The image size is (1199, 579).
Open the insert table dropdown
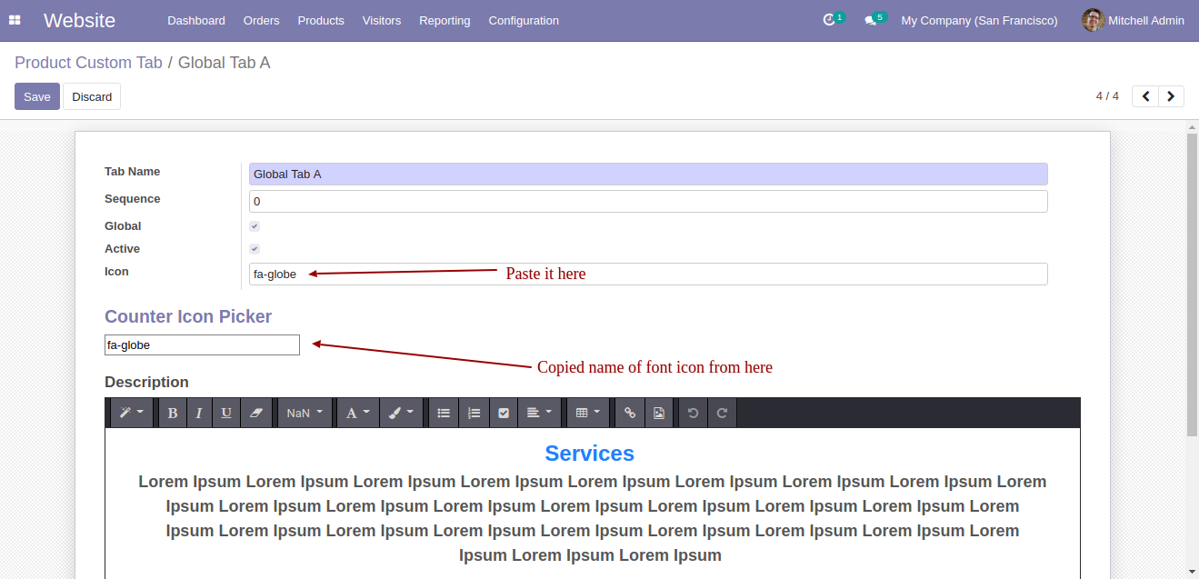587,413
